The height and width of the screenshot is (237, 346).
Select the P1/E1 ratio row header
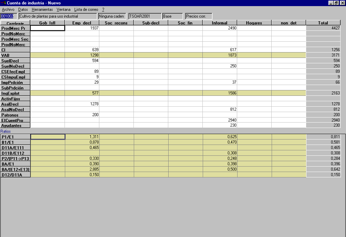[15, 137]
